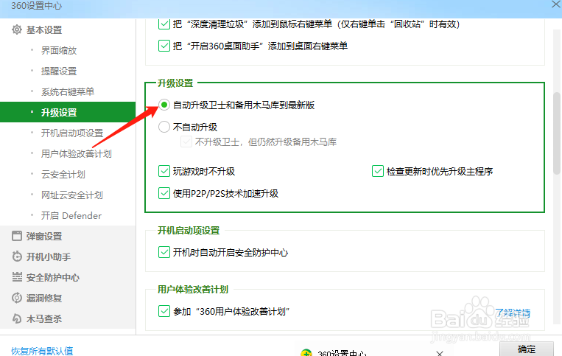This screenshot has width=562, height=356.
Task: Click the 确定 button
Action: click(527, 349)
